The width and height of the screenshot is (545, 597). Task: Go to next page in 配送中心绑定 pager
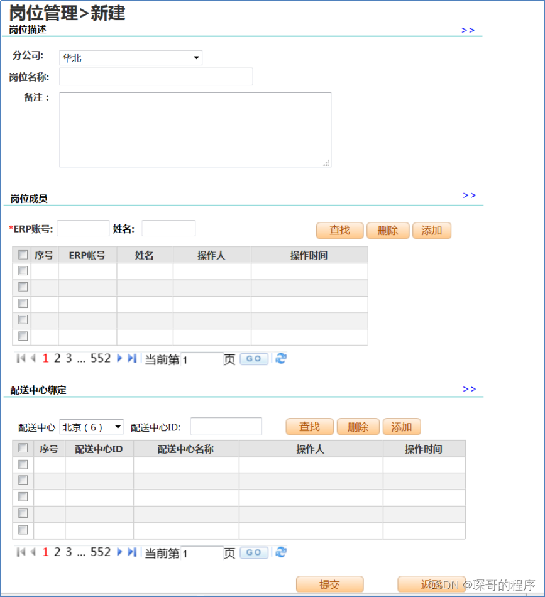119,552
